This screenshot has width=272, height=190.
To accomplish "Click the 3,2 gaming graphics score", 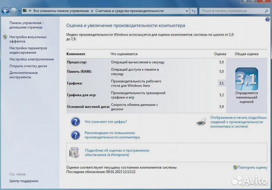I will (x=221, y=95).
